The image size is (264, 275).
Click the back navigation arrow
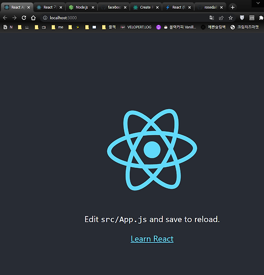click(x=5, y=18)
